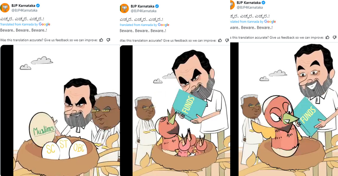Image resolution: width=338 pixels, height=176 pixels.
Task: Click the thumbs down icon on middle post
Action: click(226, 40)
